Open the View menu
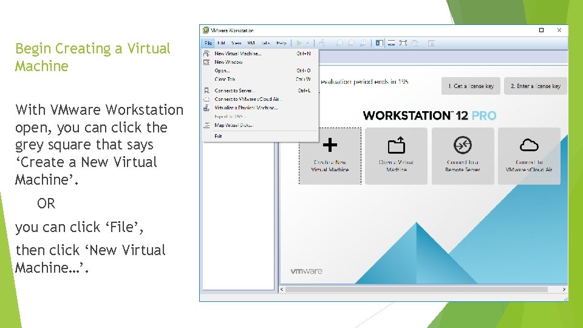The width and height of the screenshot is (583, 328). (236, 43)
